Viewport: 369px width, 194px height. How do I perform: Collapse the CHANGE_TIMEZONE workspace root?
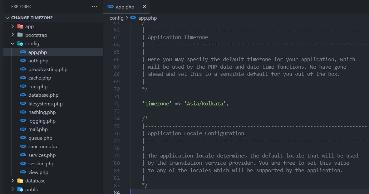(6, 17)
